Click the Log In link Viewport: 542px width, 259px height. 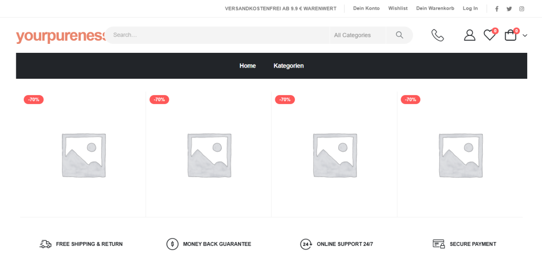click(x=470, y=8)
